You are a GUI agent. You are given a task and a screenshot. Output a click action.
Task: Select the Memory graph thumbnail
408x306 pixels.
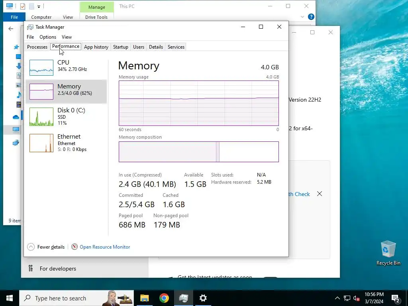tap(41, 92)
